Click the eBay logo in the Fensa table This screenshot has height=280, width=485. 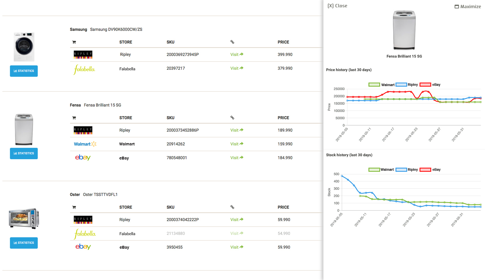[83, 158]
